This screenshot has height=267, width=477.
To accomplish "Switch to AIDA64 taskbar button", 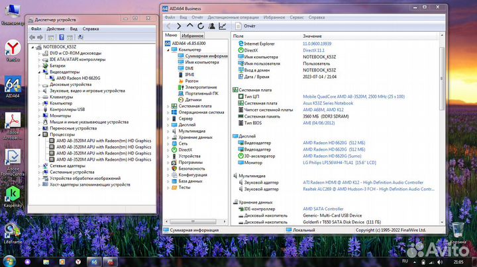I will pos(94,262).
